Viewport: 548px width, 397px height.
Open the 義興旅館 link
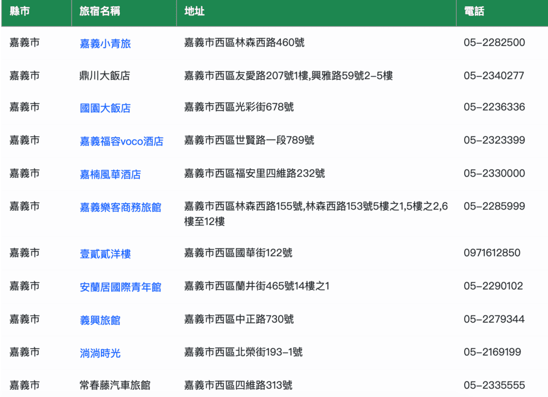point(100,320)
